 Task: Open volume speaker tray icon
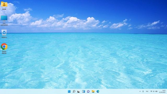154,91
